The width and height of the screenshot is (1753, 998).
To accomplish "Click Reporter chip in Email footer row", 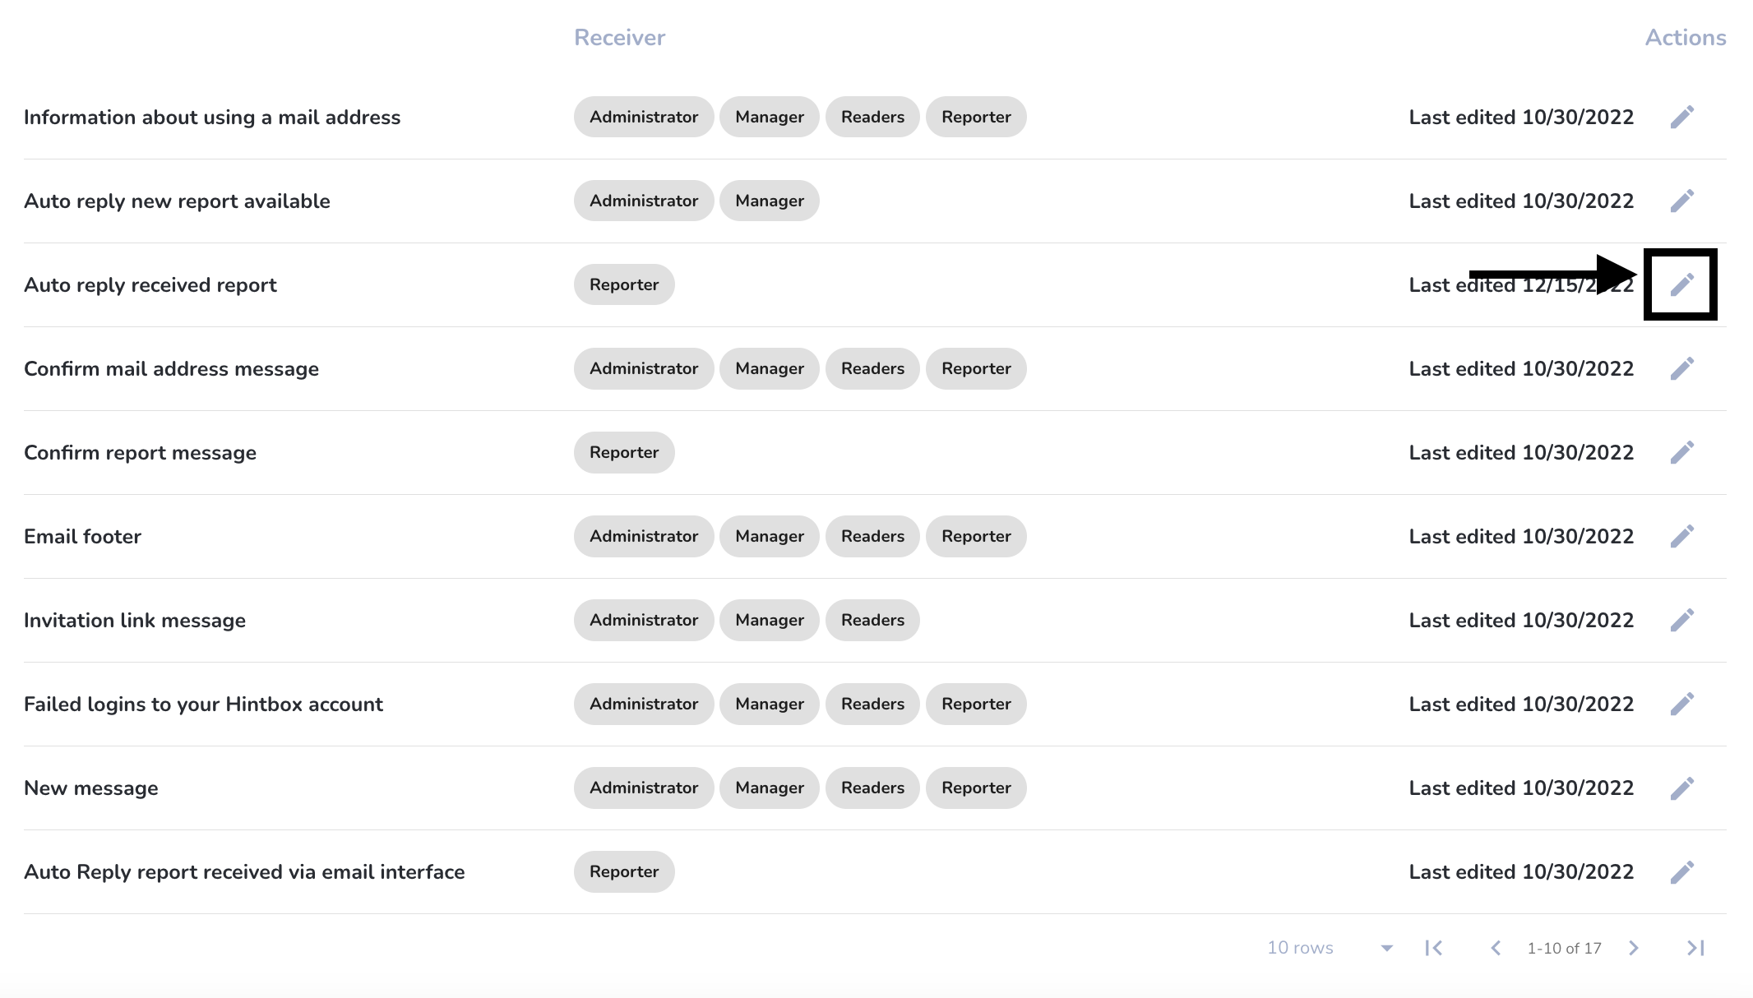I will (976, 536).
